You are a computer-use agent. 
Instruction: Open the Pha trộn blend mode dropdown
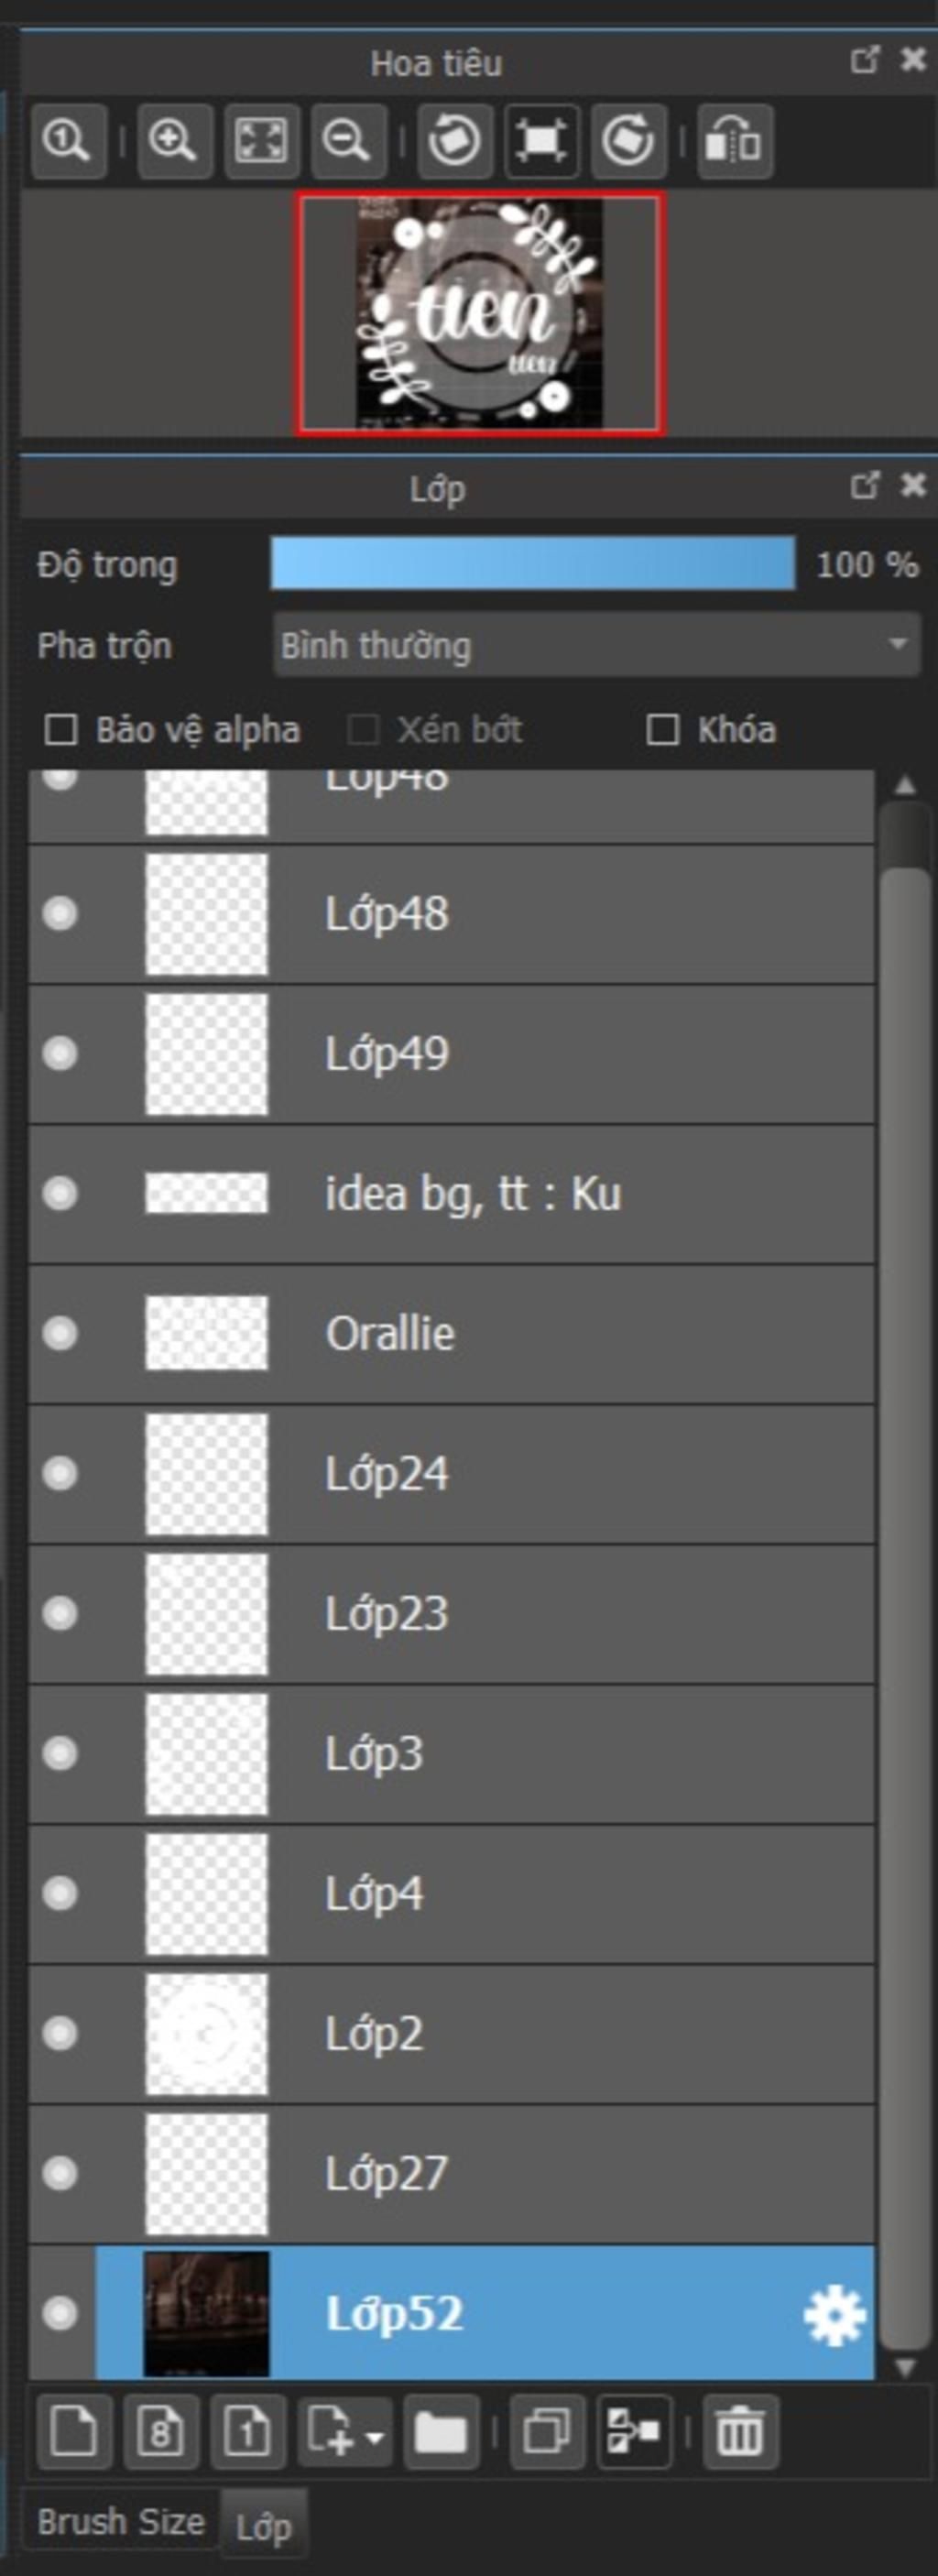596,645
